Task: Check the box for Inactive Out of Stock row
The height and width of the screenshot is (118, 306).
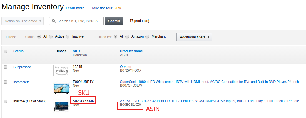Action: click(x=5, y=101)
